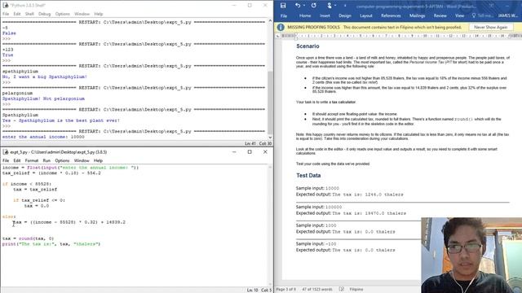Switch to the References ribbon tab
The width and height of the screenshot is (522, 293).
(391, 15)
